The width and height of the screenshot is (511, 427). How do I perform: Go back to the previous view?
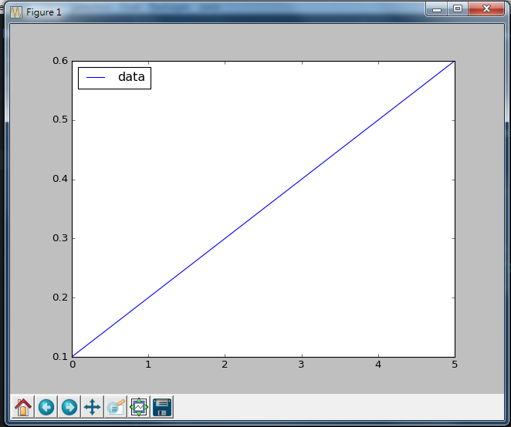point(46,407)
